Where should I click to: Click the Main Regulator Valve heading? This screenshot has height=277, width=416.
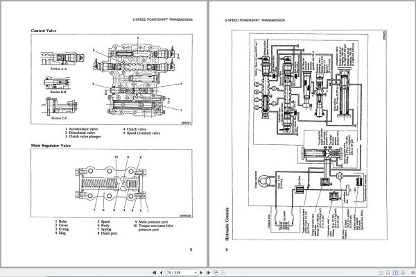(x=51, y=146)
